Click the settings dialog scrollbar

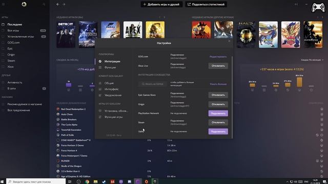tap(232, 97)
